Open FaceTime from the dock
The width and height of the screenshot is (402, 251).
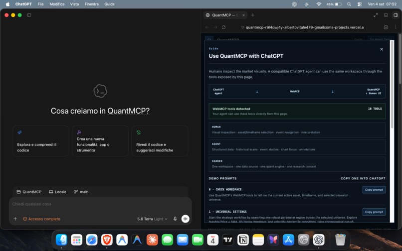coord(198,240)
